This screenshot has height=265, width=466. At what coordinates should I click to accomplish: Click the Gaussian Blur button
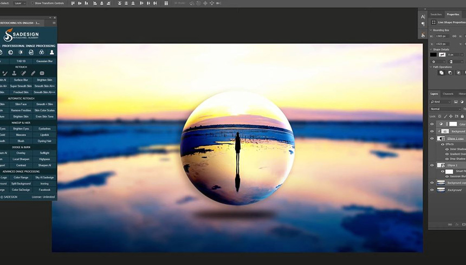point(44,61)
